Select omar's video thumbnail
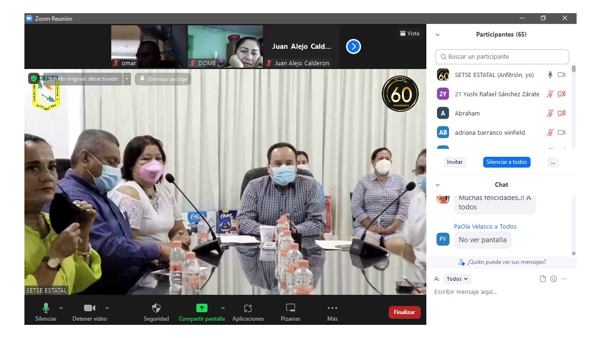The width and height of the screenshot is (601, 338). [149, 46]
